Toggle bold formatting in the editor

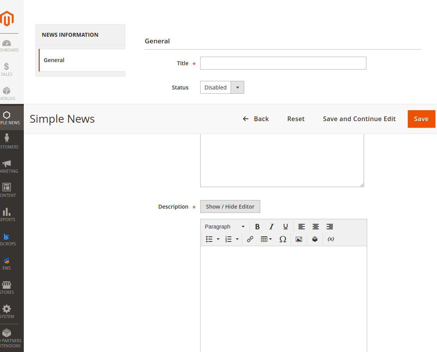257,227
